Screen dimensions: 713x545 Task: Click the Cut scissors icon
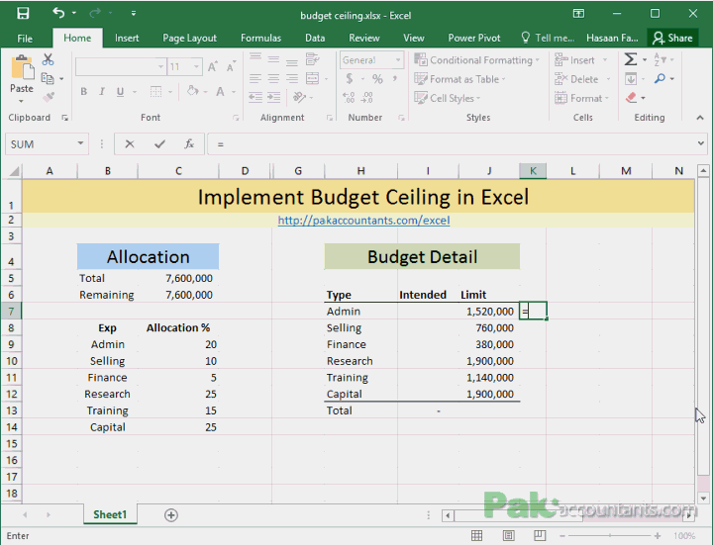point(48,59)
